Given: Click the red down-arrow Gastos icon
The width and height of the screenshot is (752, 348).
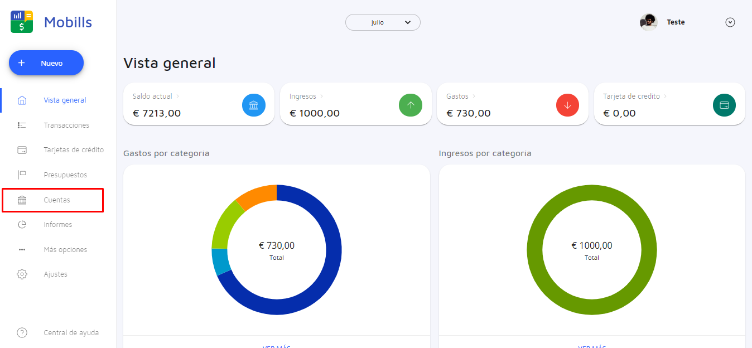Looking at the screenshot, I should pyautogui.click(x=567, y=105).
